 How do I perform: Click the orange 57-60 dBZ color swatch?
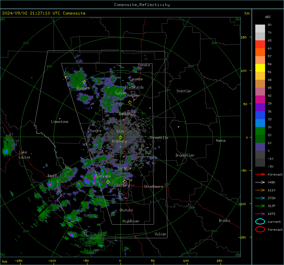pyautogui.click(x=260, y=52)
